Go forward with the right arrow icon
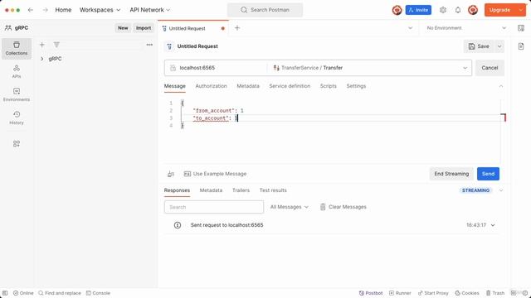Screen dimensions: 531x298 click(x=46, y=10)
